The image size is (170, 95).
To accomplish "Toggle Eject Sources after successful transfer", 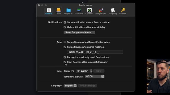I will [x=65, y=62].
